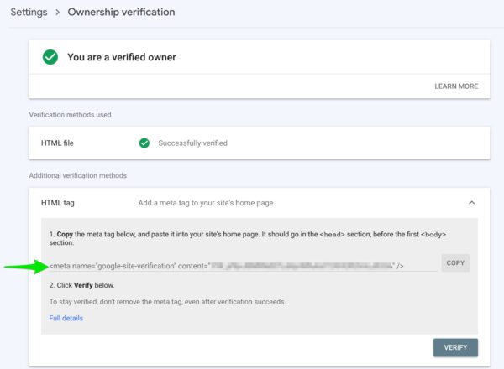Click 'Verification methods used' label
Image resolution: width=504 pixels, height=369 pixels.
[70, 115]
